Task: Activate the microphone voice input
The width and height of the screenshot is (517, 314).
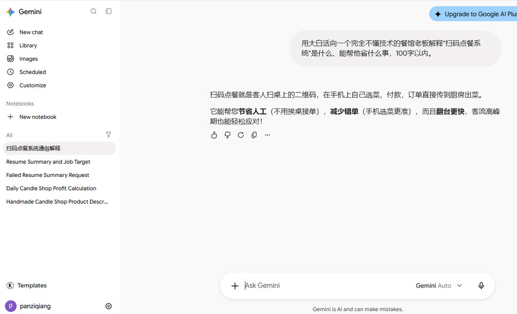Action: coord(481,286)
